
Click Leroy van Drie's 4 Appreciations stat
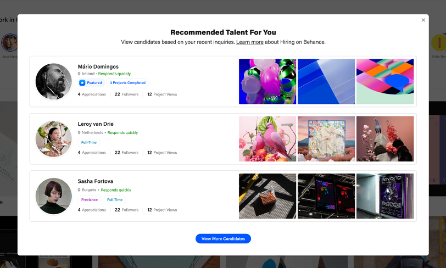pos(92,153)
